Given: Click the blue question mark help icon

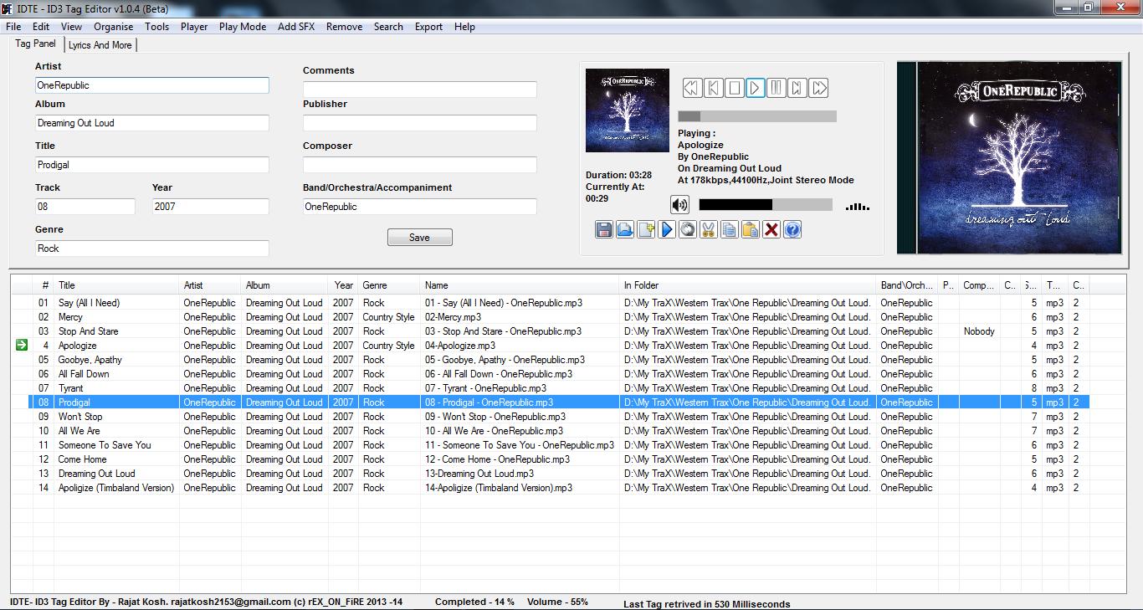Looking at the screenshot, I should (x=792, y=229).
